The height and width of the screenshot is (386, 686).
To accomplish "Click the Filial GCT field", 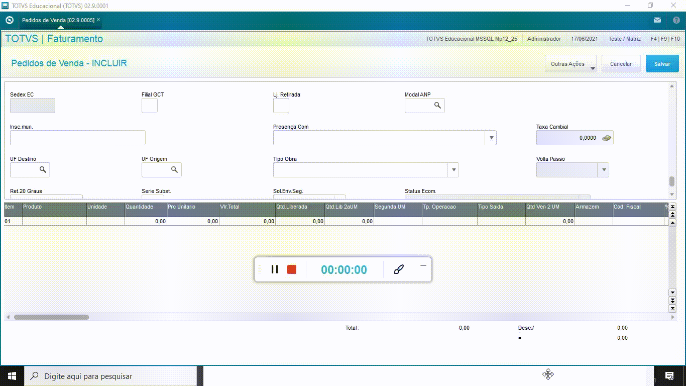I will [150, 106].
